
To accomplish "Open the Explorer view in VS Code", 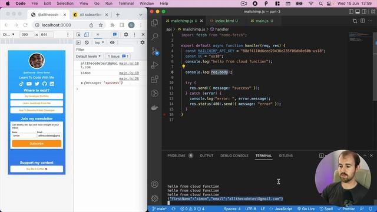I will (154, 22).
